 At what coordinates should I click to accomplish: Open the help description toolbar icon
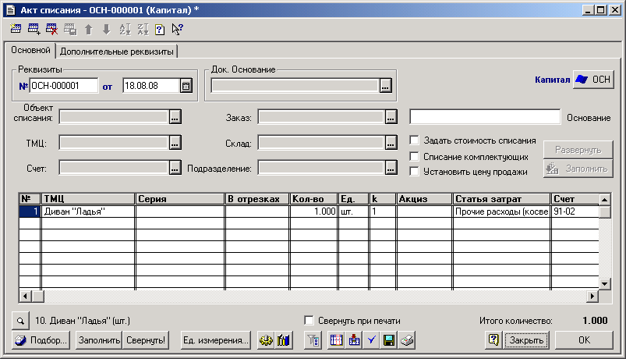(x=159, y=30)
